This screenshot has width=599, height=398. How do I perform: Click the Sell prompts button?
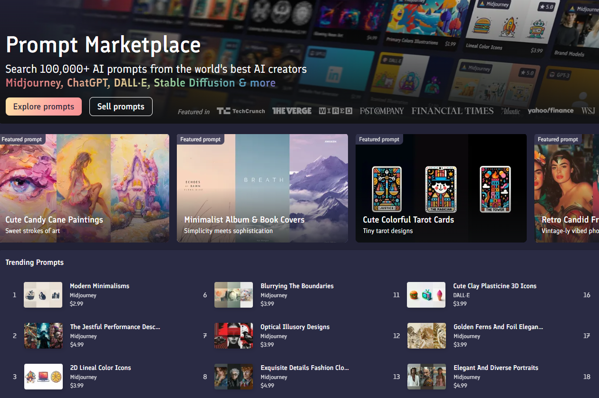(x=121, y=107)
